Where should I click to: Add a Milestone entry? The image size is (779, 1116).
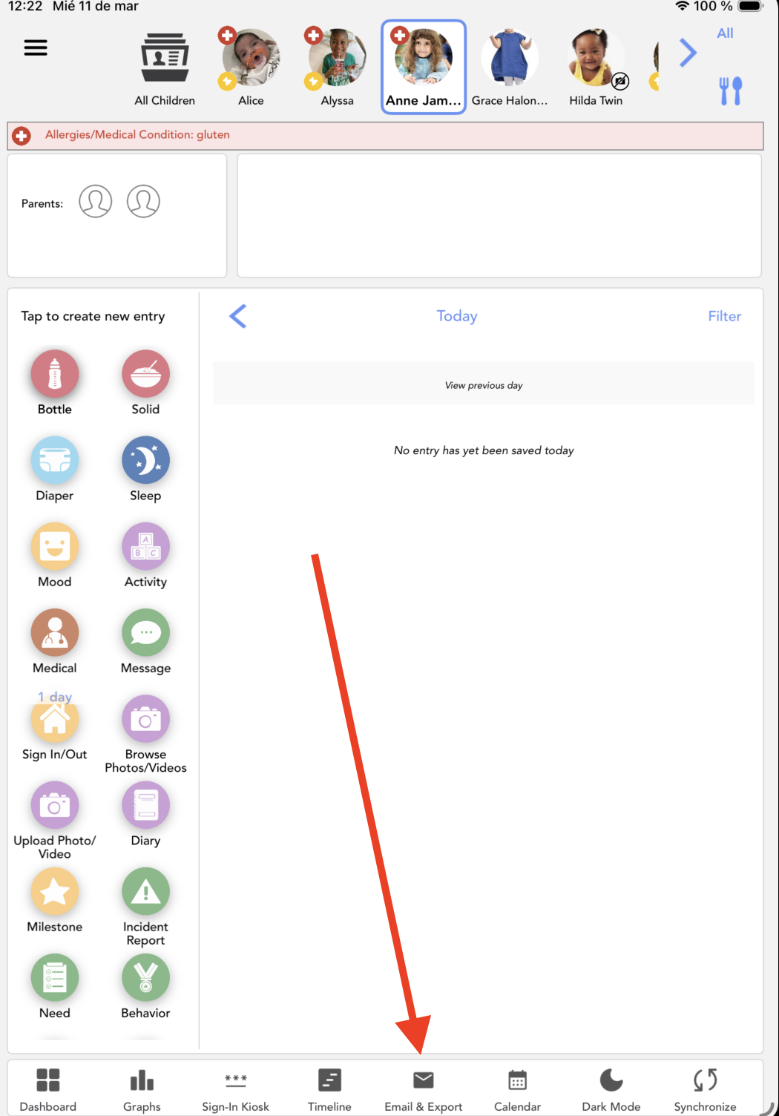click(x=55, y=892)
